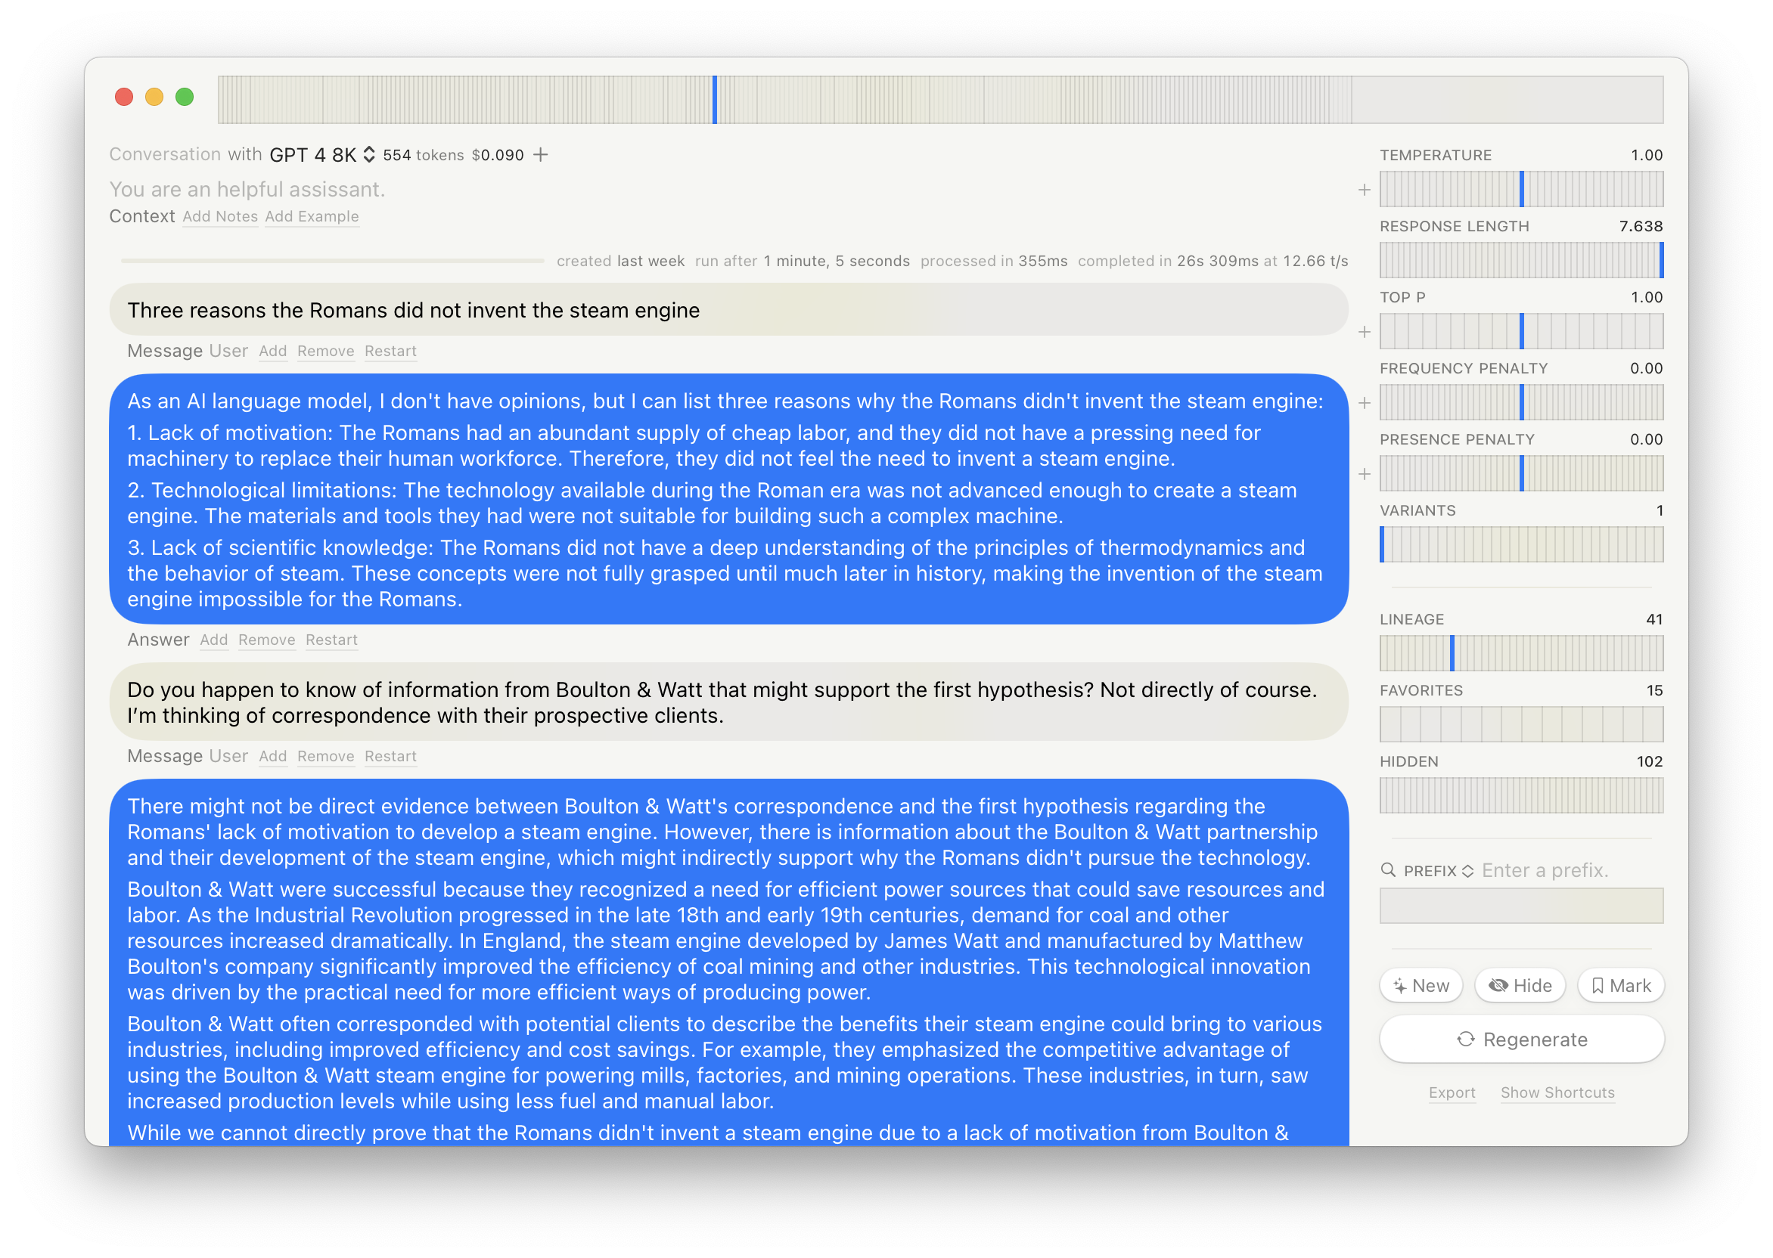Adjust the Frequency Penalty slider
The height and width of the screenshot is (1258, 1773).
(x=1521, y=403)
